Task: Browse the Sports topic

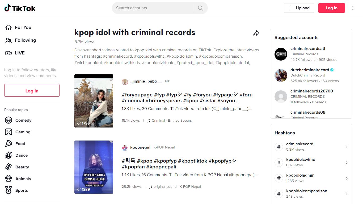Action: point(22,190)
